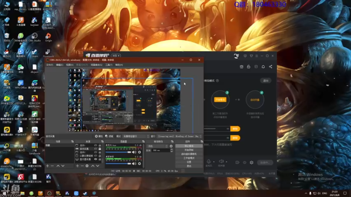Open microphone/Aux audio settings gear
The width and height of the screenshot is (351, 197).
pyautogui.click(x=140, y=152)
